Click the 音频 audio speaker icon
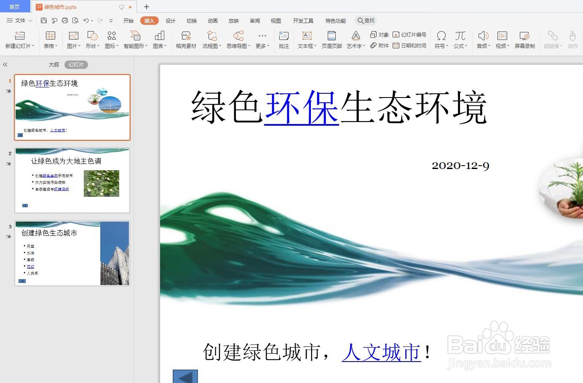Screen dimensions: 583x383 pyautogui.click(x=483, y=35)
